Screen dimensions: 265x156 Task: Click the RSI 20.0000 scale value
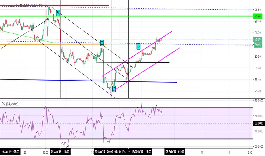(x=259, y=147)
